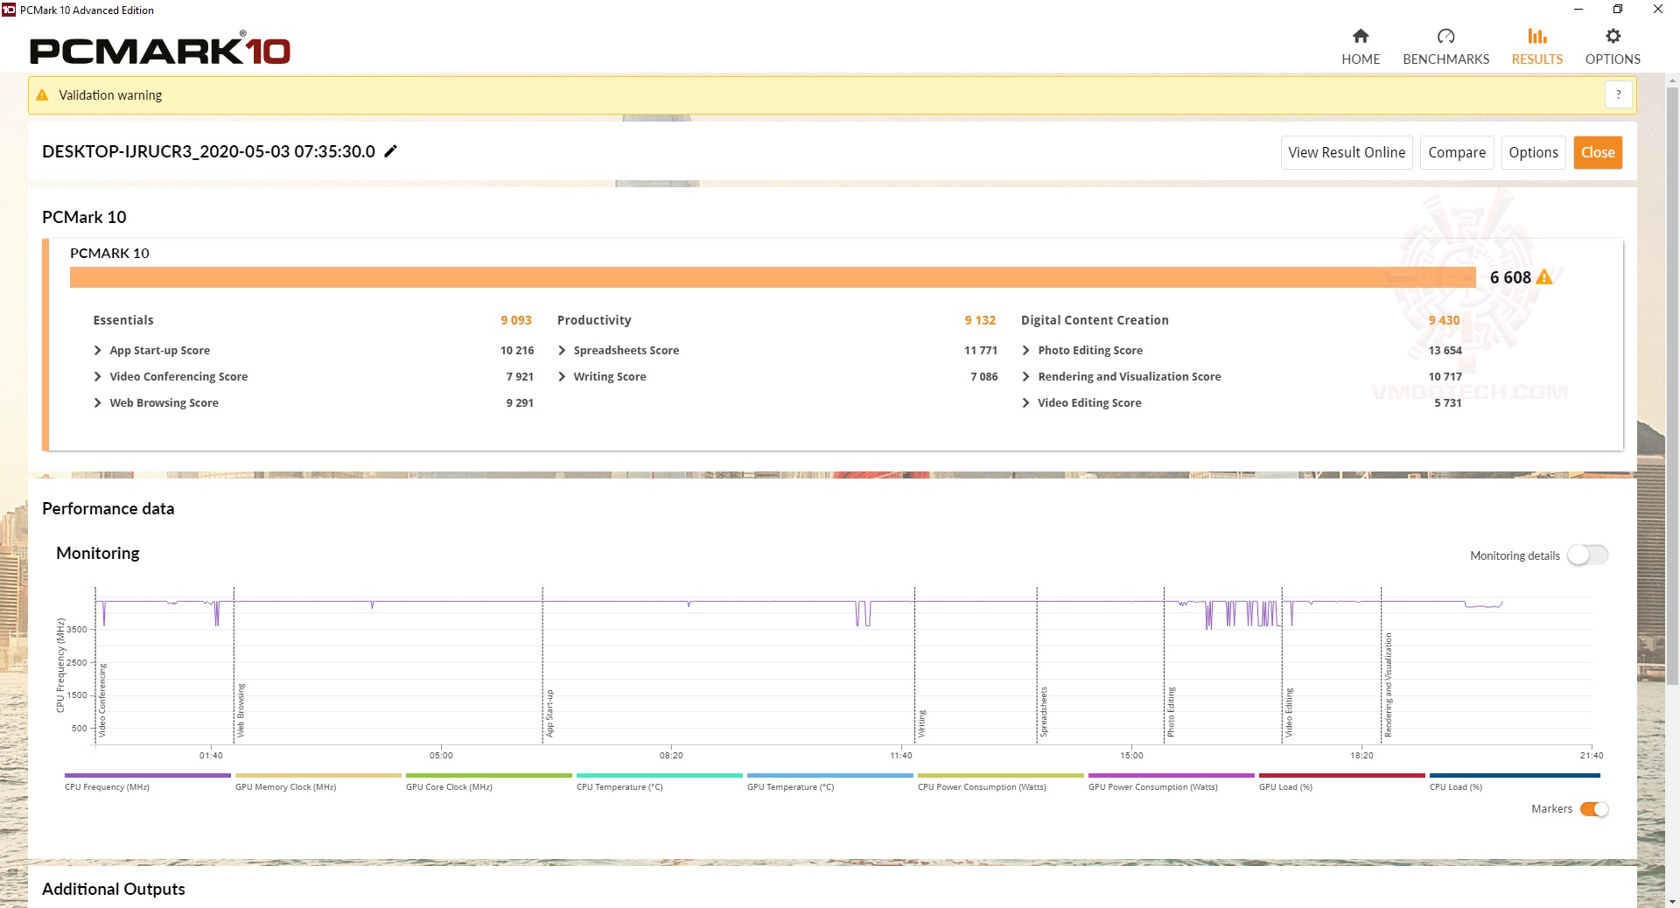Screen dimensions: 1680x908
Task: Expand Photo Editing Score details
Action: click(1025, 350)
